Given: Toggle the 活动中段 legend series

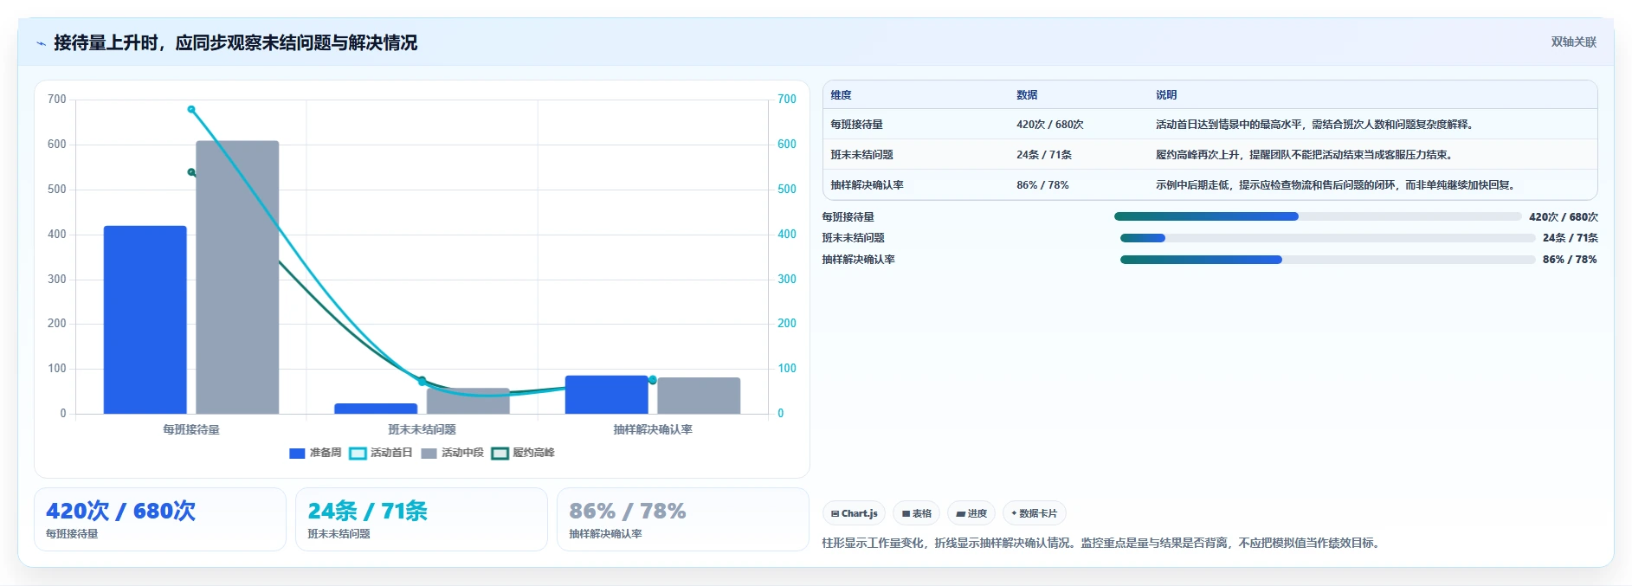Looking at the screenshot, I should point(452,453).
